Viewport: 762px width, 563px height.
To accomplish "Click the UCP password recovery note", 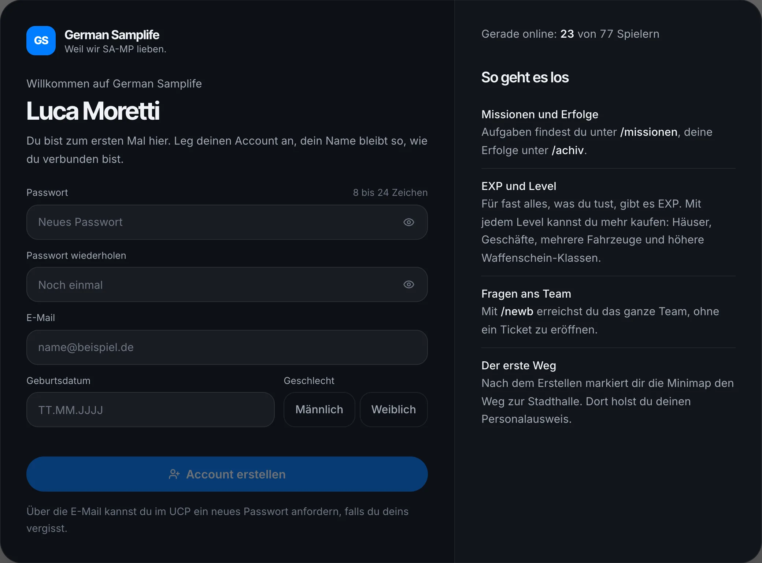I will [x=218, y=520].
